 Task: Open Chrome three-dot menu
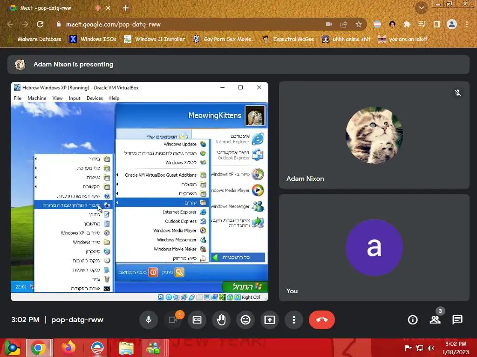coord(467,24)
